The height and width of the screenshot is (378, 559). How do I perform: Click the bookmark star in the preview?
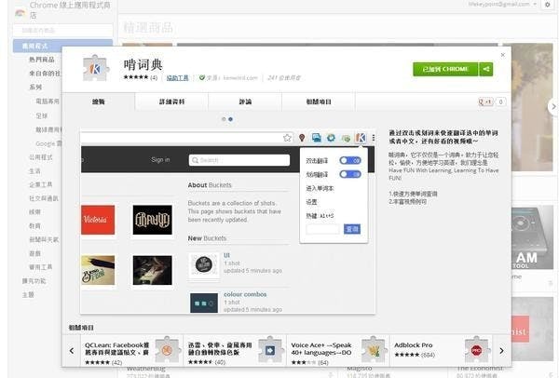click(287, 138)
